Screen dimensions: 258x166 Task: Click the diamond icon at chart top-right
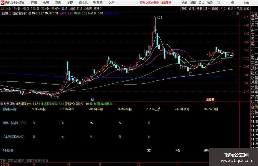(x=233, y=14)
